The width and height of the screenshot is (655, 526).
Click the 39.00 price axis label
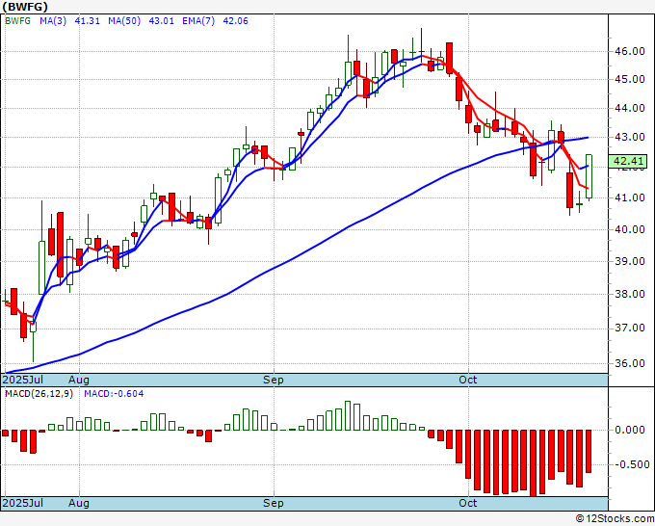pos(630,261)
